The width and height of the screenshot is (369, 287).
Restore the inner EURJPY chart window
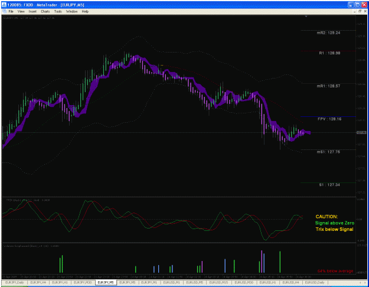click(360, 11)
